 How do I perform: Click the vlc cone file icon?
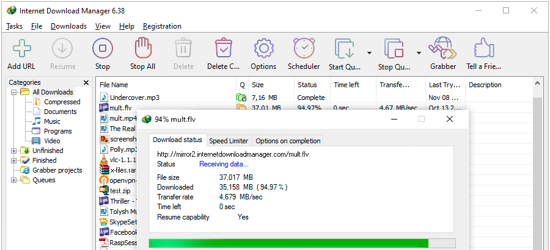104,160
